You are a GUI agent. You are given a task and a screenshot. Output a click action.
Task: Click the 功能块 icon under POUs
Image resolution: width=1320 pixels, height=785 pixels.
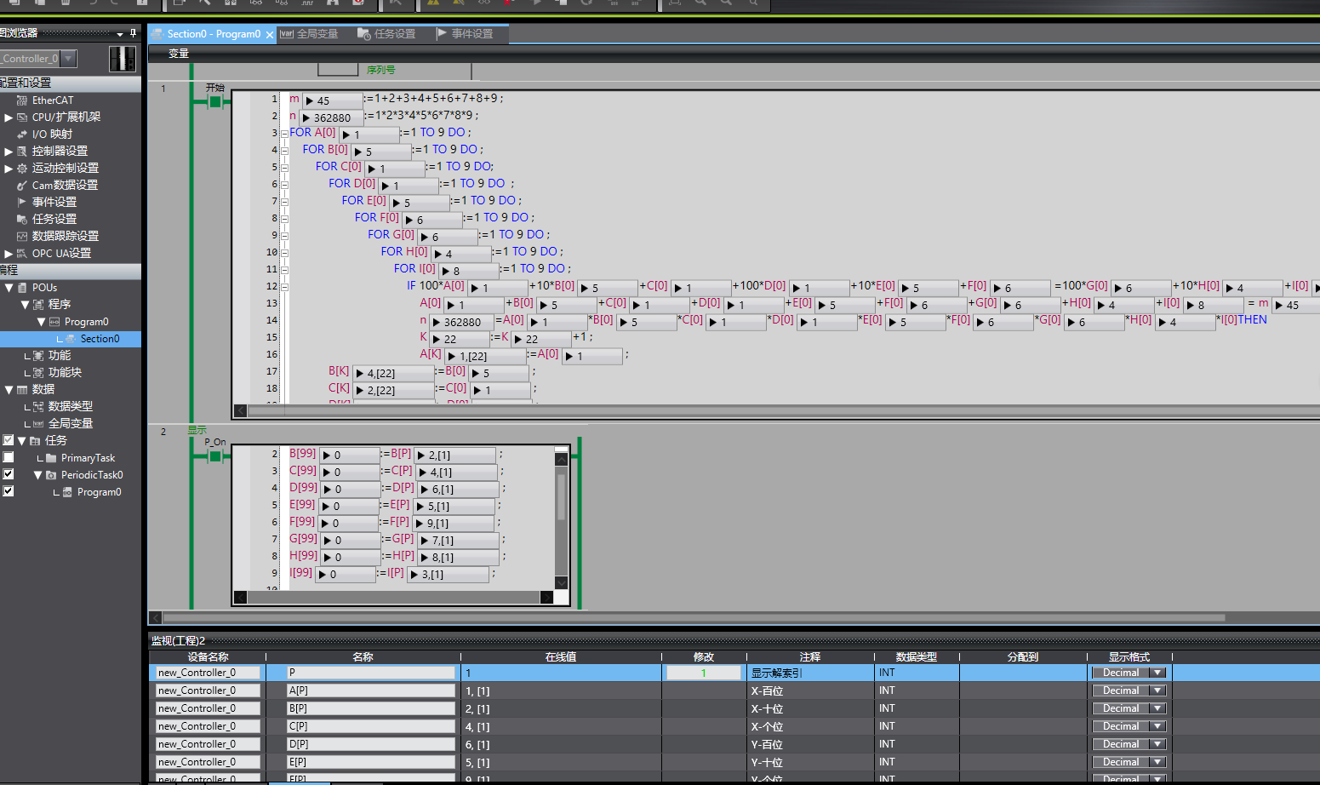point(38,373)
